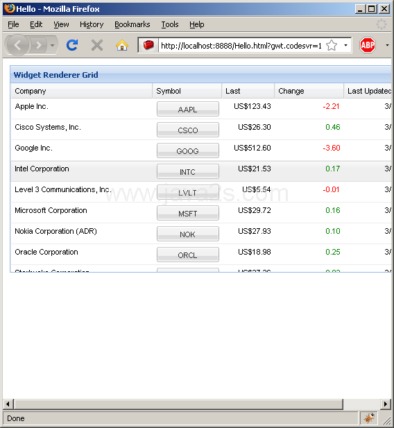The width and height of the screenshot is (394, 428).
Task: Click the -3.60 change value
Action: (332, 148)
